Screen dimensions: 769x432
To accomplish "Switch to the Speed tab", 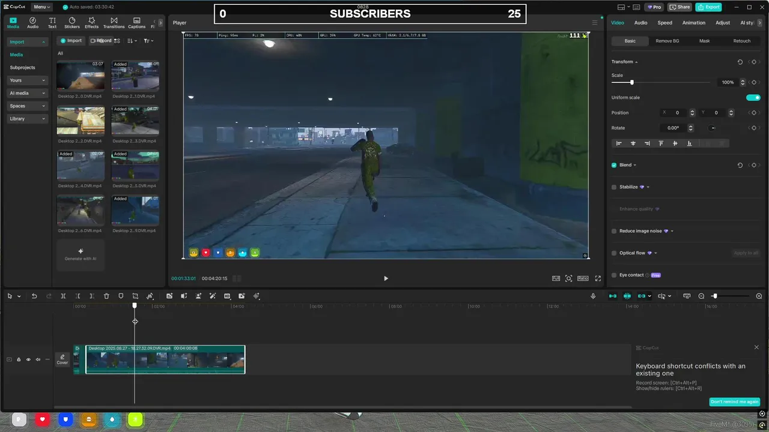I will tap(665, 23).
